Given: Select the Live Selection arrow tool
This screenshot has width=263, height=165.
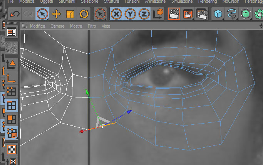Looking at the screenshot, I should coord(42,14).
